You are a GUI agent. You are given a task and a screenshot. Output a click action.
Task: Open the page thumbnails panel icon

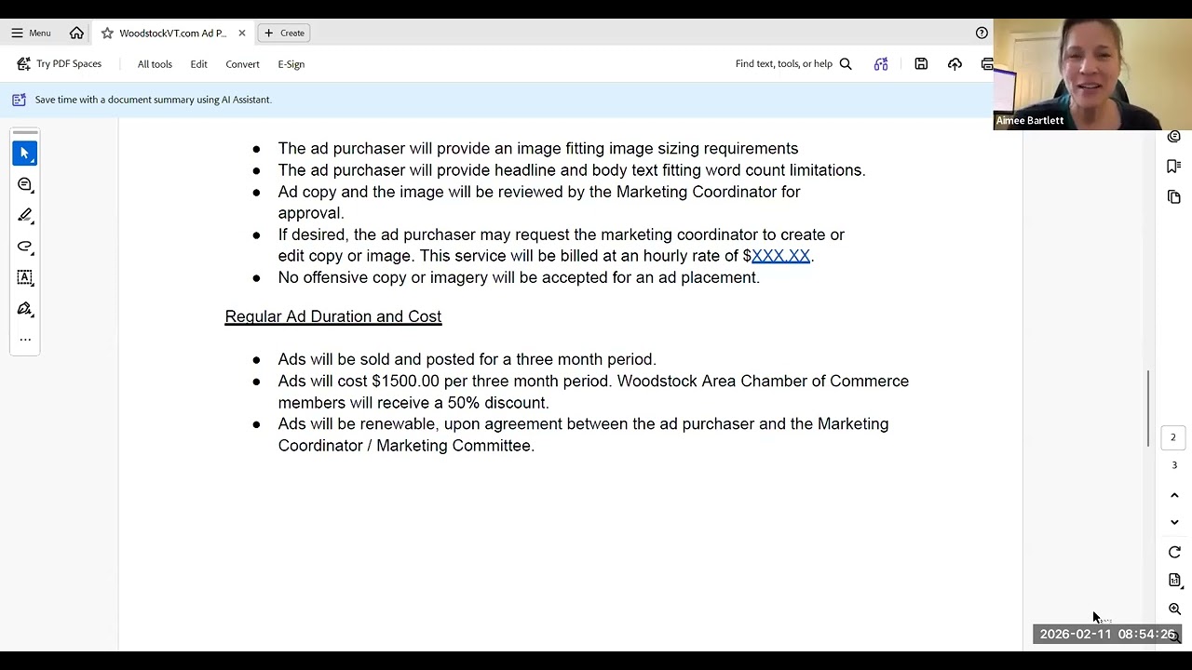point(1174,197)
